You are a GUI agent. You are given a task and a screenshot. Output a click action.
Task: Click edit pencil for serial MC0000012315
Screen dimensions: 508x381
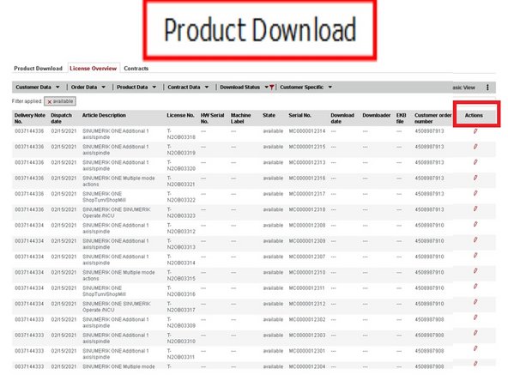(x=475, y=147)
